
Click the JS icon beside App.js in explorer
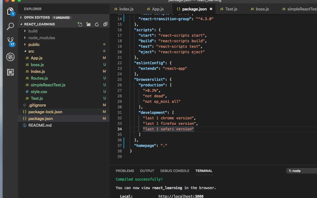tap(27, 58)
